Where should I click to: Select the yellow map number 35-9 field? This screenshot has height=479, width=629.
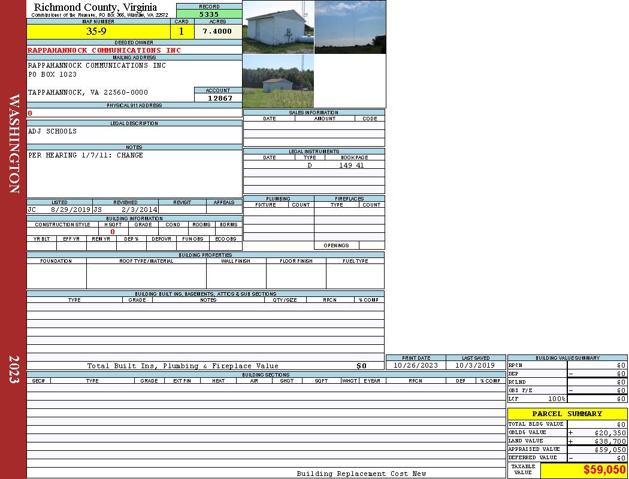click(x=98, y=31)
